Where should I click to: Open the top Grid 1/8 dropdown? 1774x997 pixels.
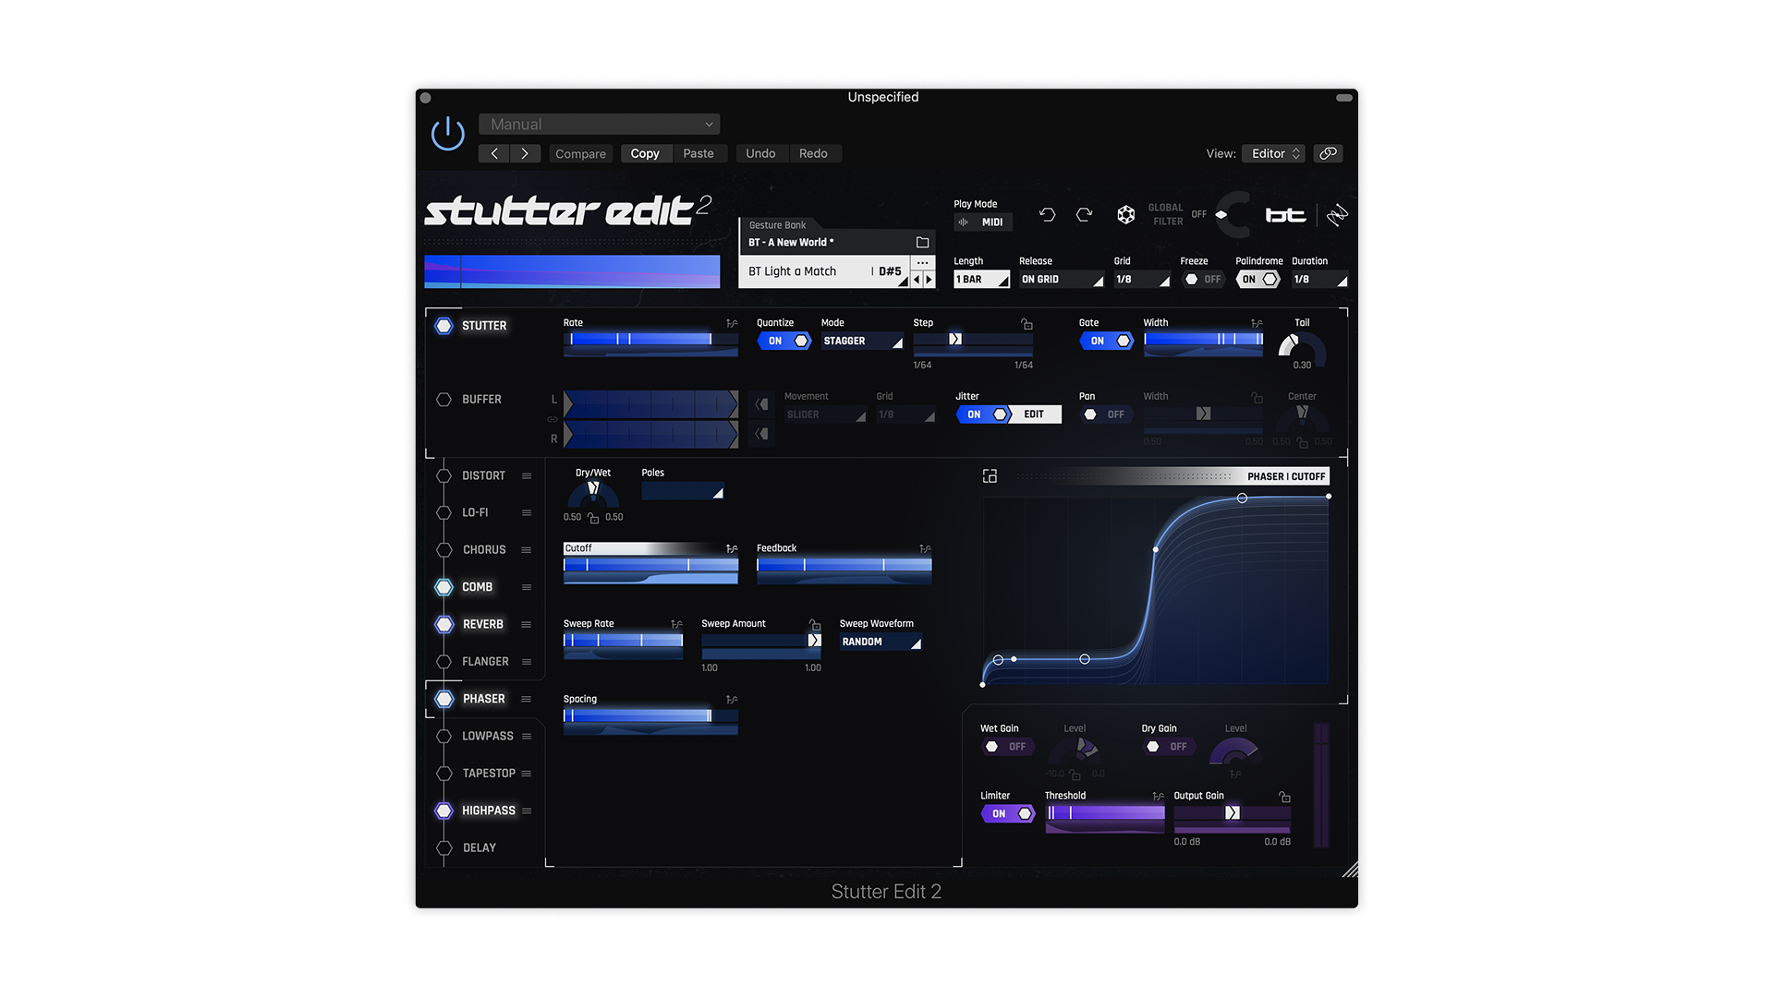[1142, 279]
